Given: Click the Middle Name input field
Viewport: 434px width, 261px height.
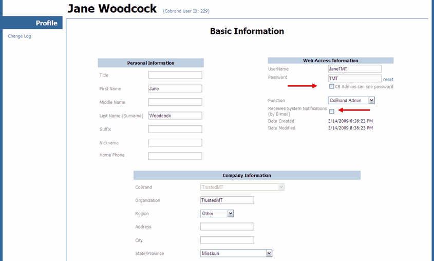Looking at the screenshot, I should click(175, 102).
